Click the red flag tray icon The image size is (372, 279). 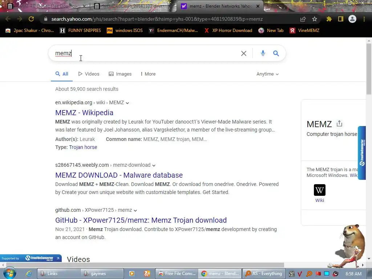click(318, 274)
